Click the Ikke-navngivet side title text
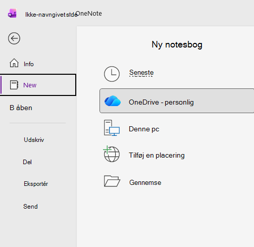254x247 pixels. [x=51, y=15]
